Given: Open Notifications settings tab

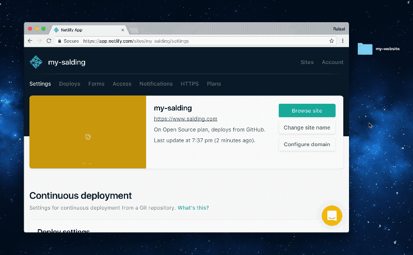Looking at the screenshot, I should pos(156,84).
